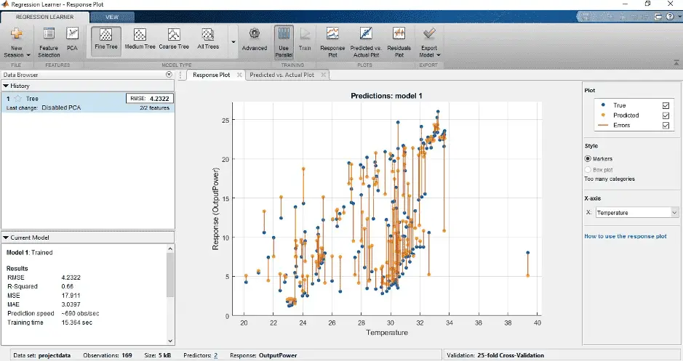Collapse the History section

point(6,86)
